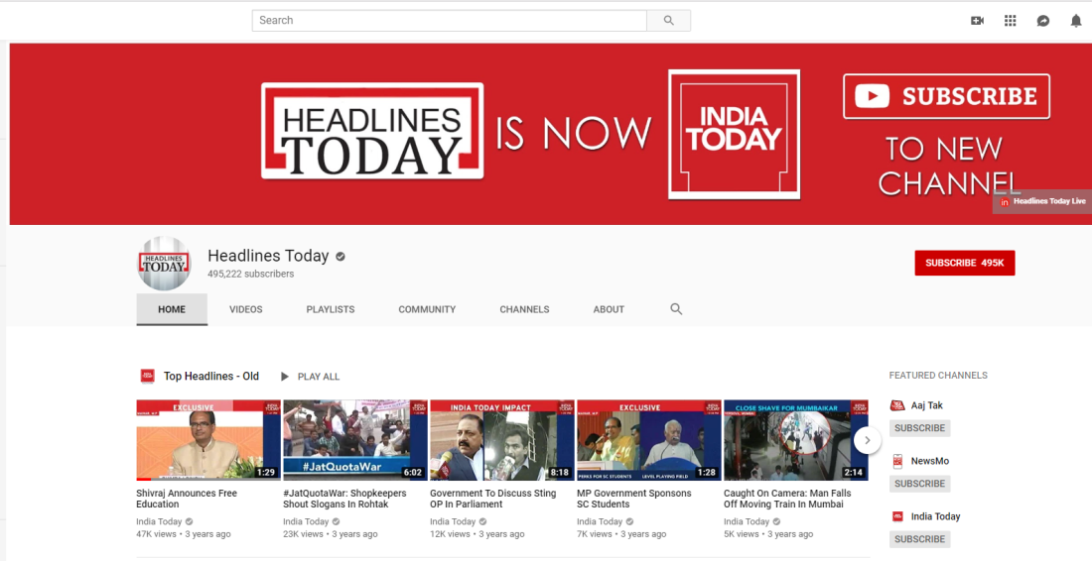Click '23K views • 3 years ago' text

[x=331, y=534]
